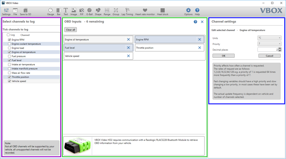Click the Decimal places input field
Viewport: 286px width, 159px height.
pos(268,50)
